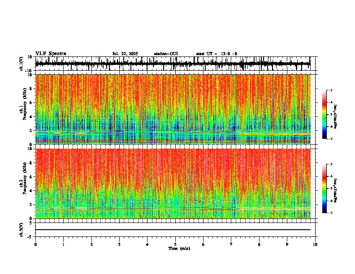Image resolution: width=355 pixels, height=274 pixels.
Task: Click the Time (min) axis label
Action: pyautogui.click(x=179, y=248)
